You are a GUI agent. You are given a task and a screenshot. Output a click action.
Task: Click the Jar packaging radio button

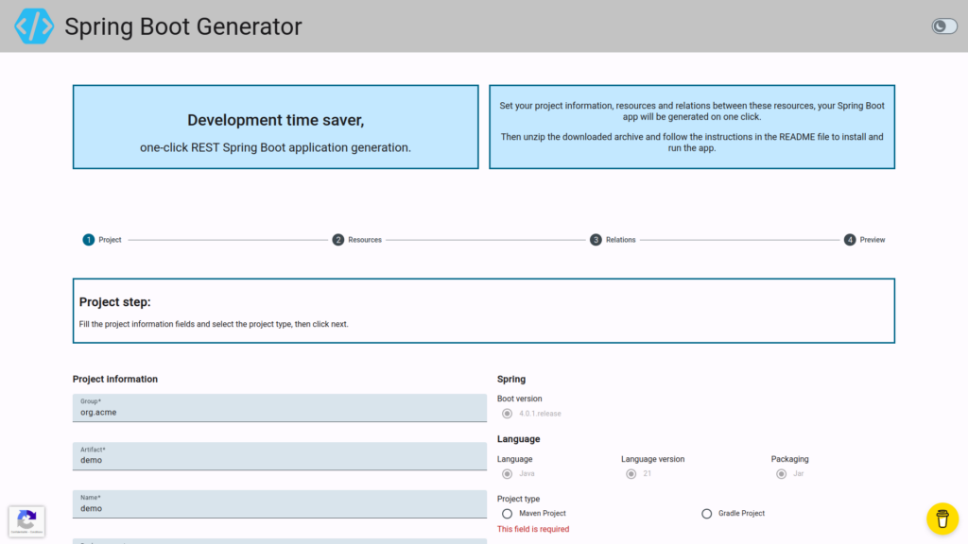pos(781,474)
